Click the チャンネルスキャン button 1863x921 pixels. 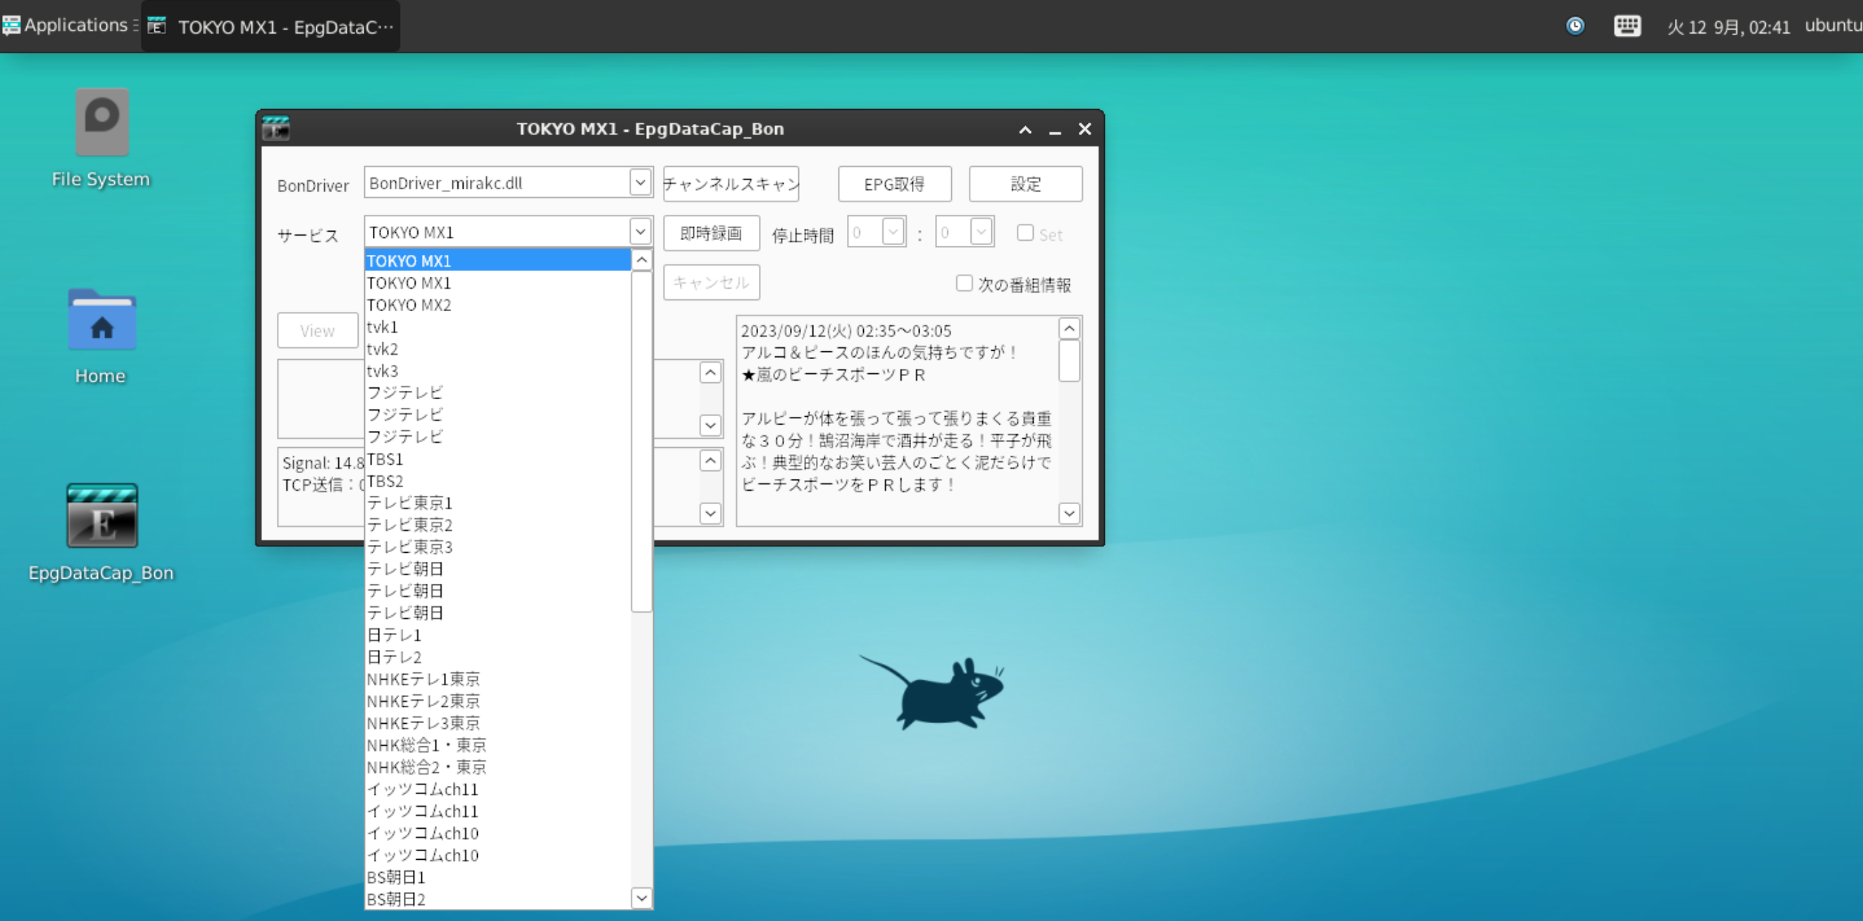pyautogui.click(x=731, y=184)
